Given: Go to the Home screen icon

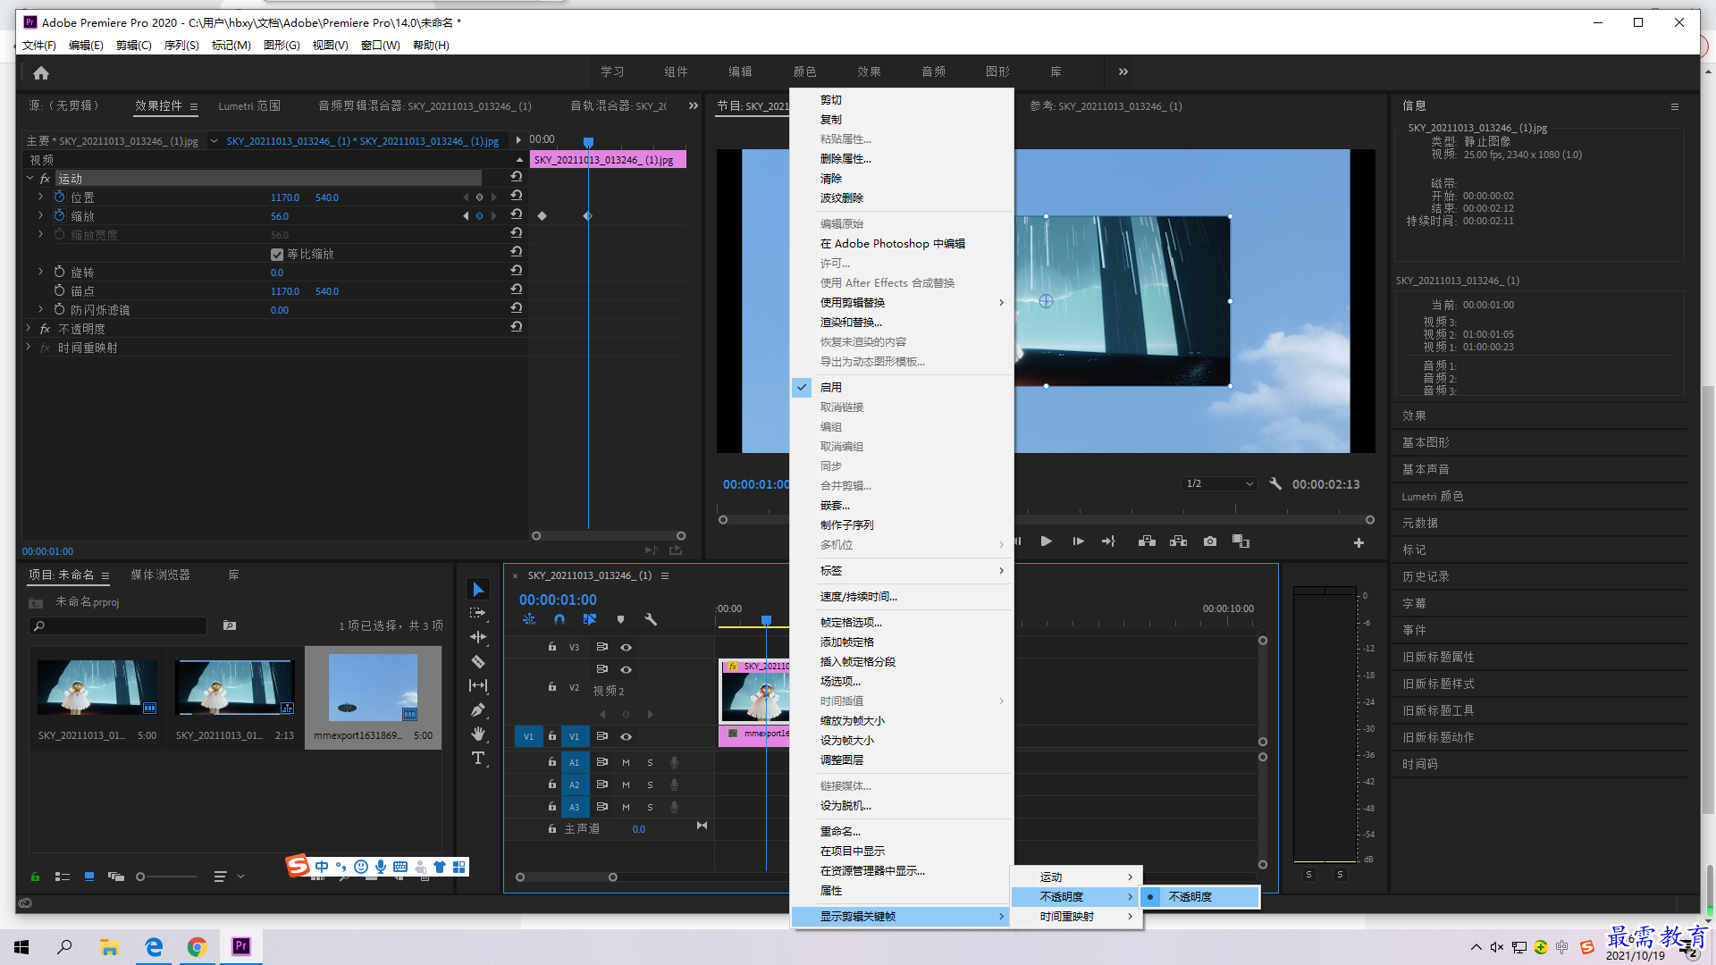Looking at the screenshot, I should (x=41, y=72).
